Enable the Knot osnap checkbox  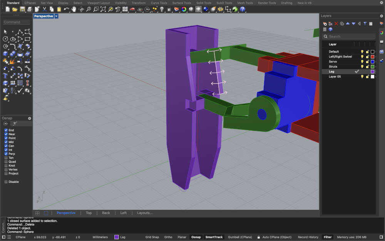click(x=6, y=166)
